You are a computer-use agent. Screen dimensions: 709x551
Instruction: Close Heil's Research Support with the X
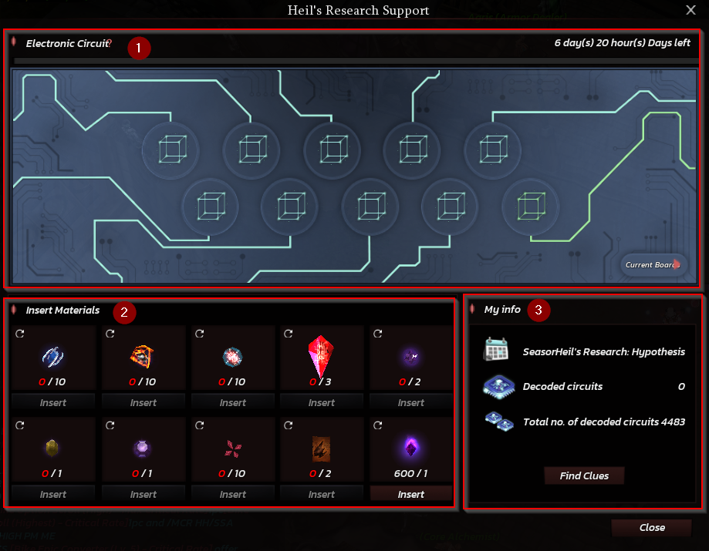[x=690, y=10]
